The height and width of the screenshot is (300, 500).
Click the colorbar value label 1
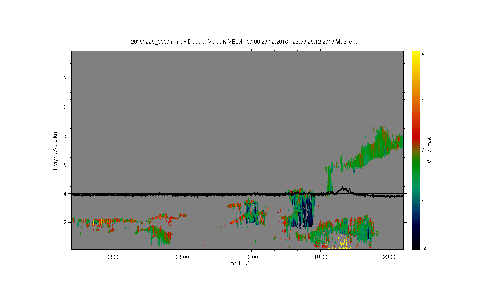(423, 101)
